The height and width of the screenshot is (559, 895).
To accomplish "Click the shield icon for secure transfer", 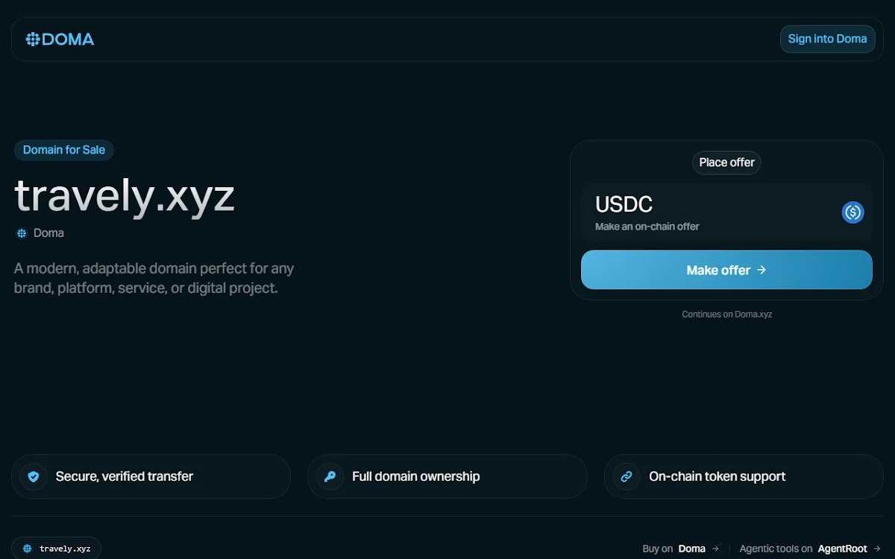I will 34,476.
